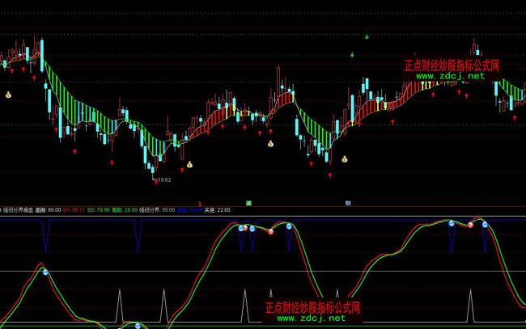Open the www.zdcj.net link in the upper chart
The image size is (526, 329).
click(451, 76)
